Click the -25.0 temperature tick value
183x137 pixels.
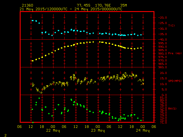pos(163,23)
